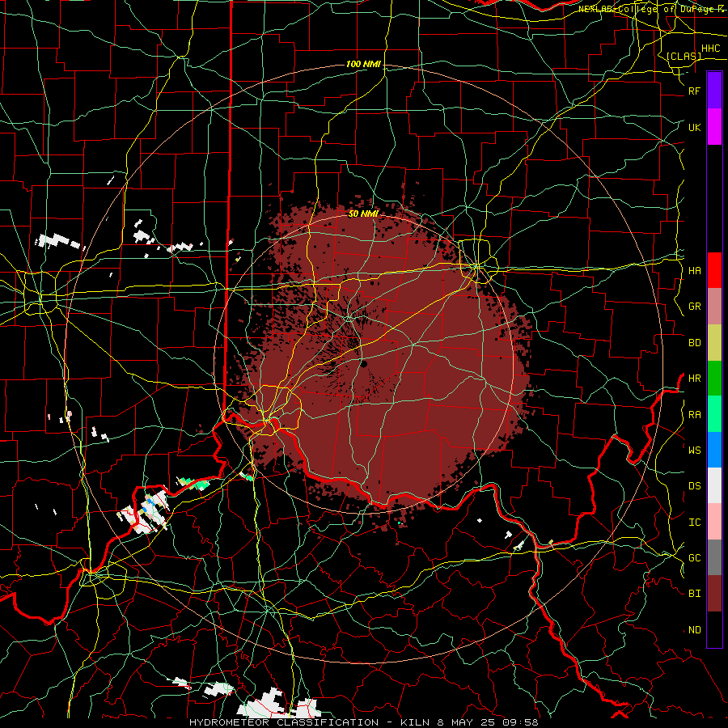Click the IC legend label
The height and width of the screenshot is (728, 728).
pos(694,523)
